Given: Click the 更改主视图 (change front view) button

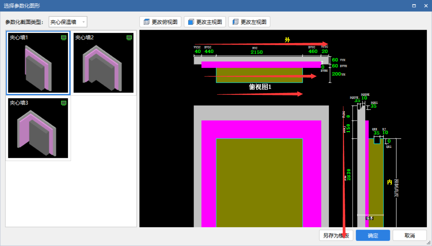Looking at the screenshot, I should tap(205, 22).
